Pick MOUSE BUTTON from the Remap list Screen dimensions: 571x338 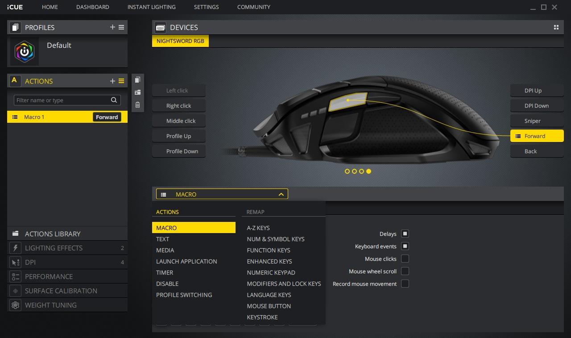tap(269, 306)
